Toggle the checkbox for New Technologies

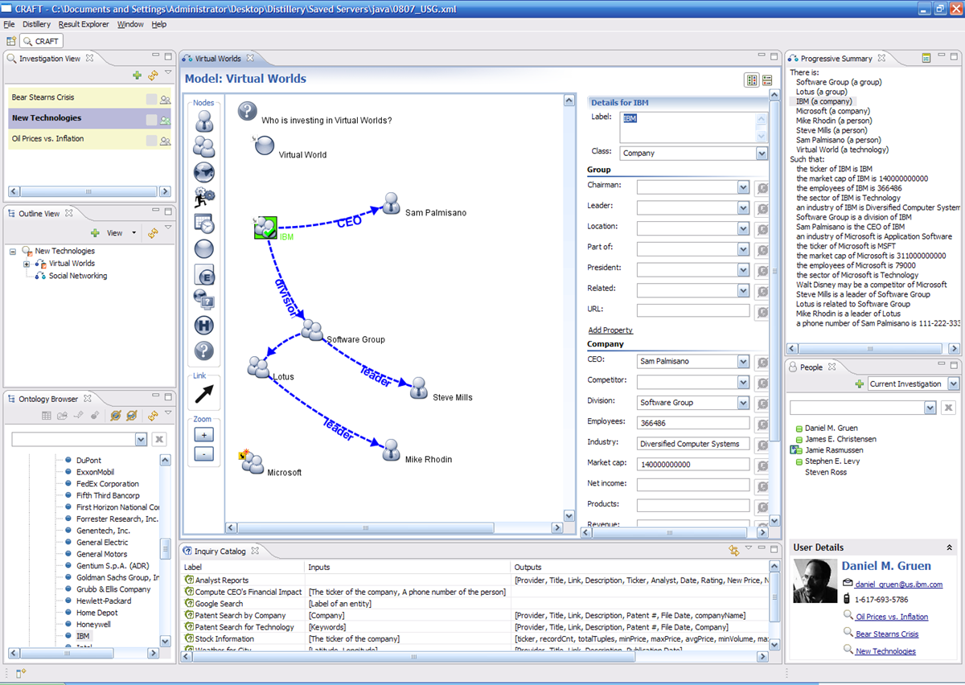tap(151, 120)
